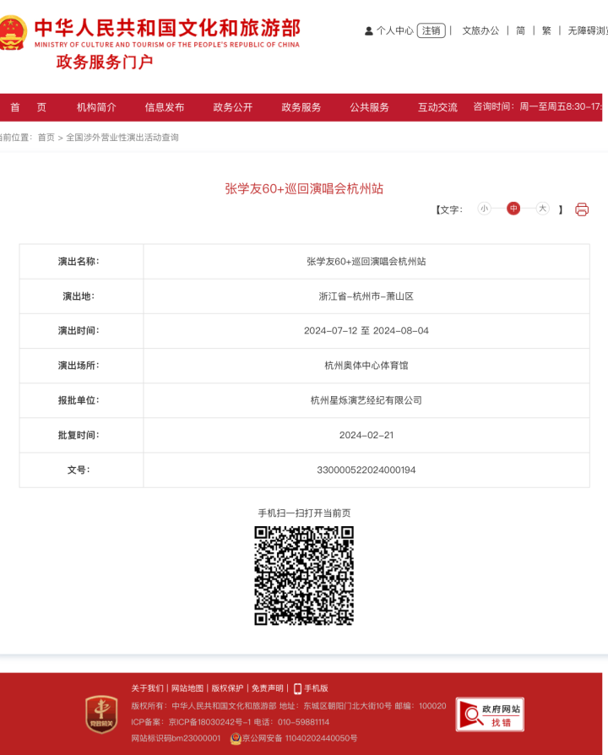Click the 手机扫一扫打开当前页 caption

(304, 513)
